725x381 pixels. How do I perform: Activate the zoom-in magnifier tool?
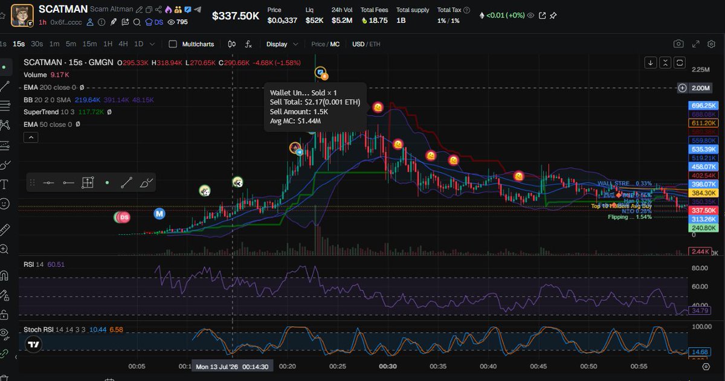click(x=5, y=249)
